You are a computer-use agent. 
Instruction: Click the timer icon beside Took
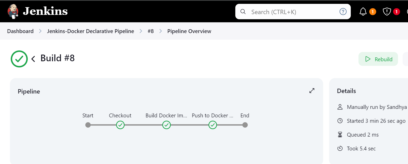click(x=340, y=149)
